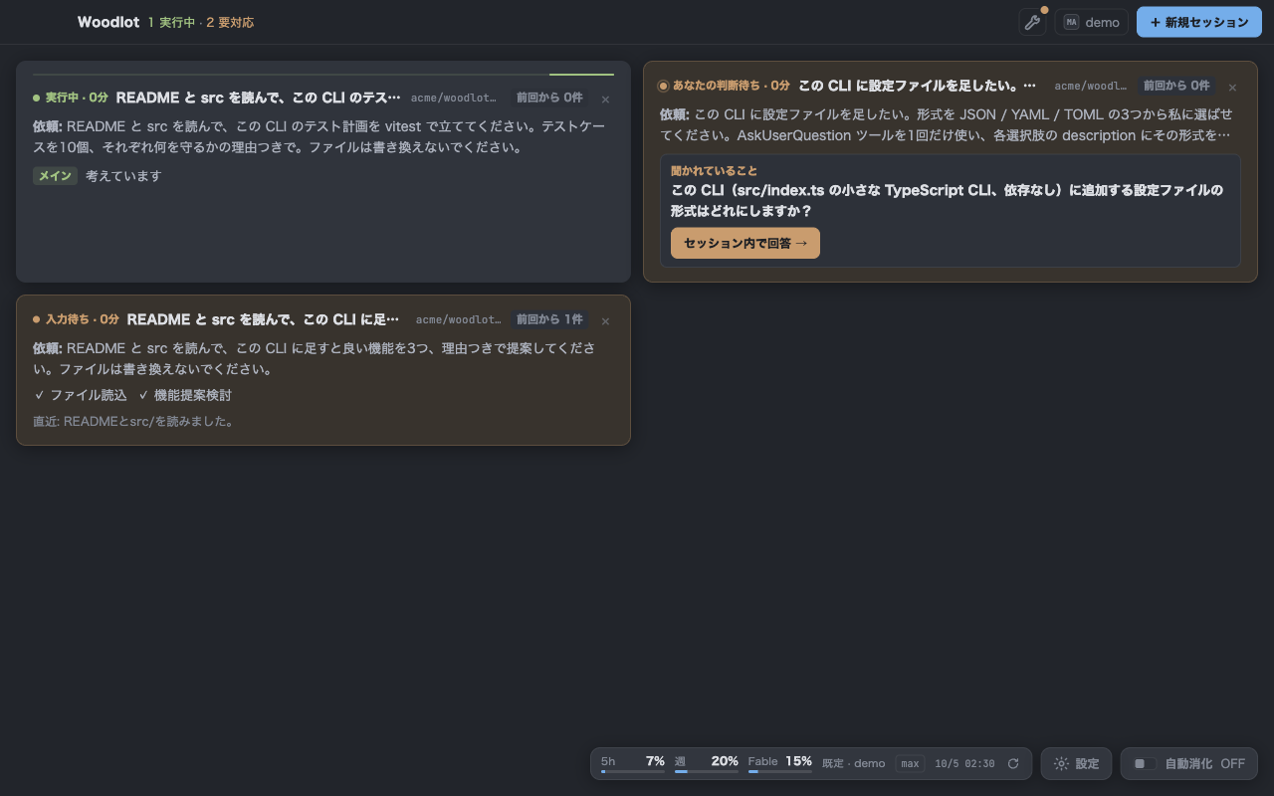Click the メイン tag on running card

click(55, 176)
